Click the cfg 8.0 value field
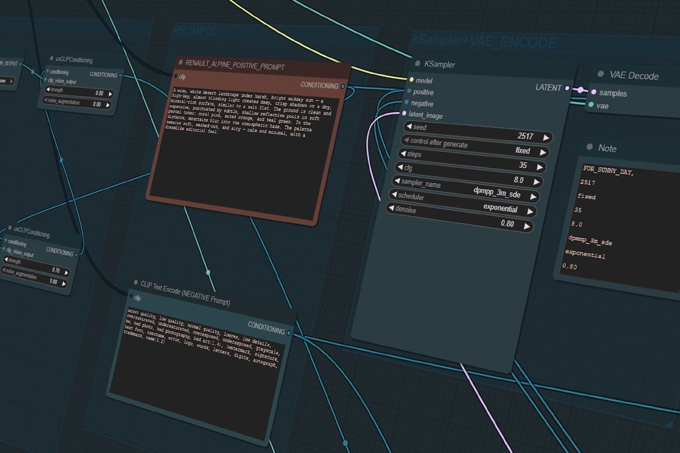The width and height of the screenshot is (680, 453). [x=469, y=174]
